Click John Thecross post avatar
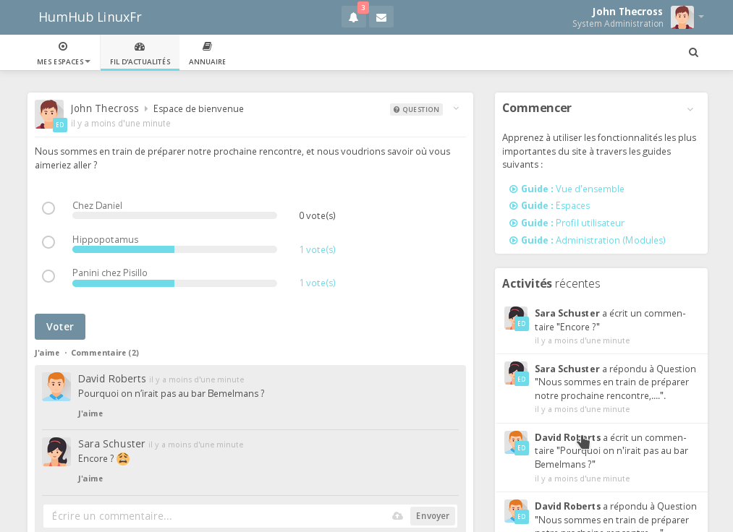733x532 pixels. click(48, 113)
